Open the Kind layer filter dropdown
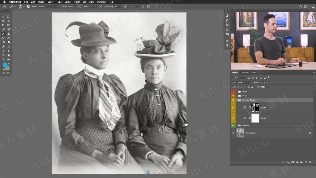Viewport: 316px width, 178px height. click(x=239, y=78)
